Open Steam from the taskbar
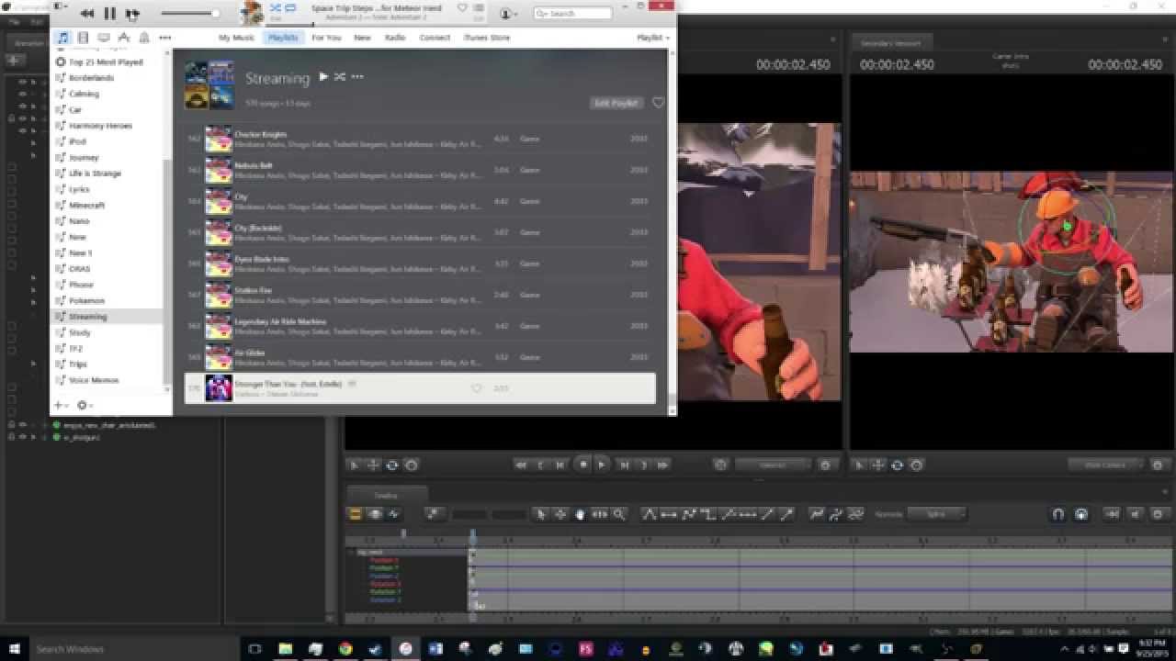 point(375,649)
